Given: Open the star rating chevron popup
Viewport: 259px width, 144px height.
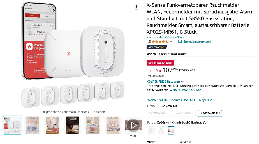Looking at the screenshot, I should [x=171, y=42].
